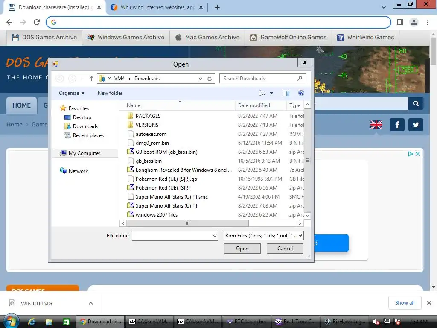
Task: Click the UK flag language icon
Action: (x=376, y=125)
